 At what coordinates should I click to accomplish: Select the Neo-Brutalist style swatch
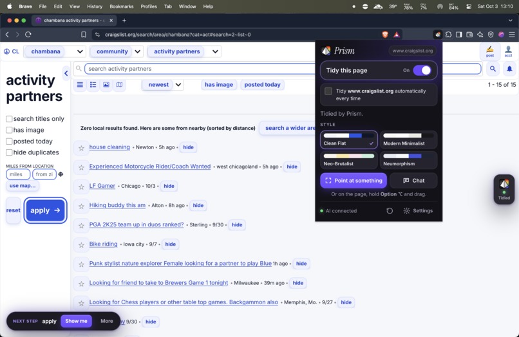[348, 160]
